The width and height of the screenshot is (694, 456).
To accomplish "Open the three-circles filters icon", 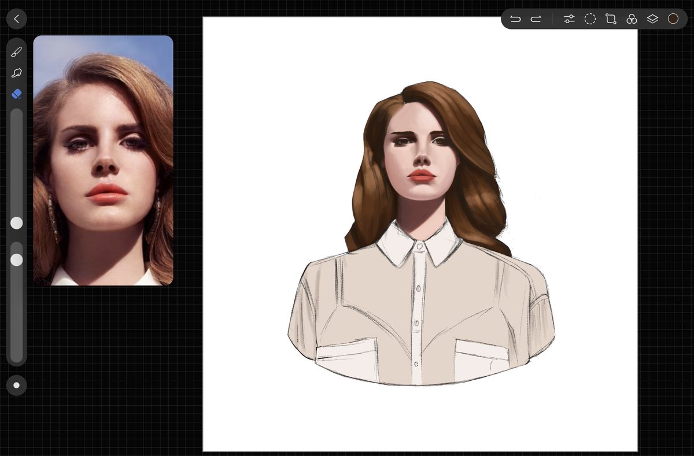I will 632,19.
